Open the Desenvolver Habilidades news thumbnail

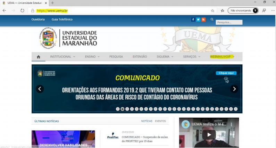[x=63, y=139]
